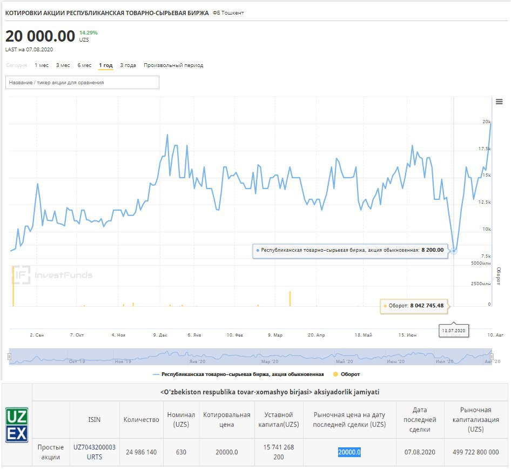
Task: Click market capitalization 499 722 800 000
Action: coord(475,452)
